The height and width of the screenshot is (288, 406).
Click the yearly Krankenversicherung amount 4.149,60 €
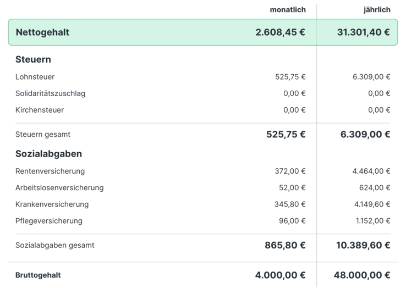(372, 204)
